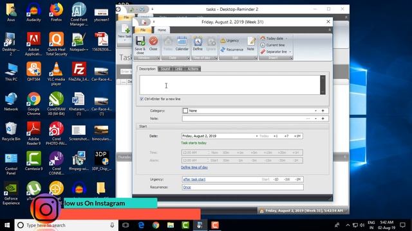Click the Recurrence ribbon button
This screenshot has width=412, height=231.
tap(232, 49)
